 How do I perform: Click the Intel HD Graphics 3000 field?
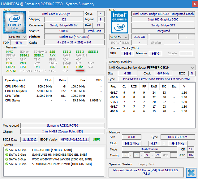163,19
